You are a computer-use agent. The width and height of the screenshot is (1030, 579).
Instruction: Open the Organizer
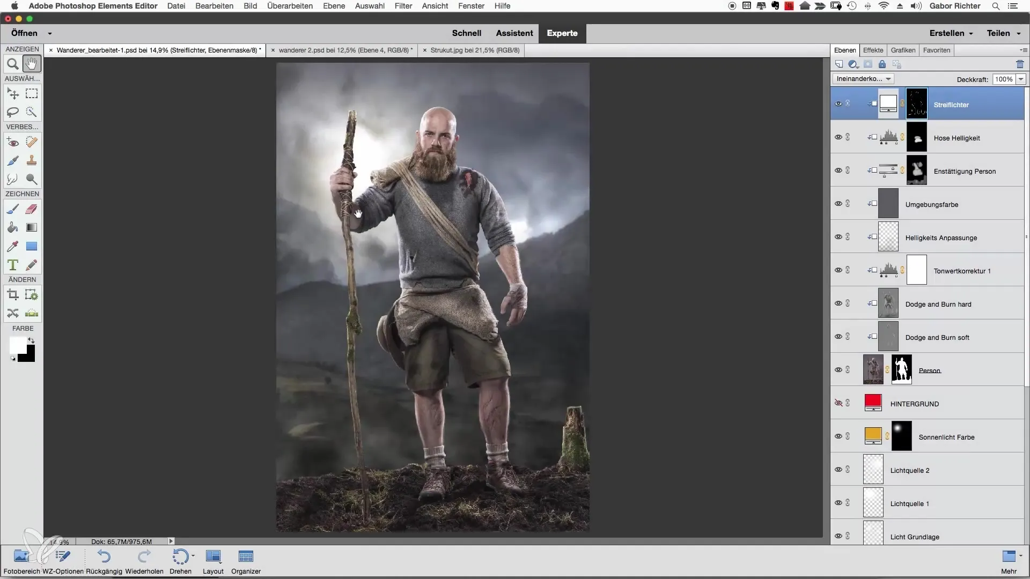pos(246,561)
